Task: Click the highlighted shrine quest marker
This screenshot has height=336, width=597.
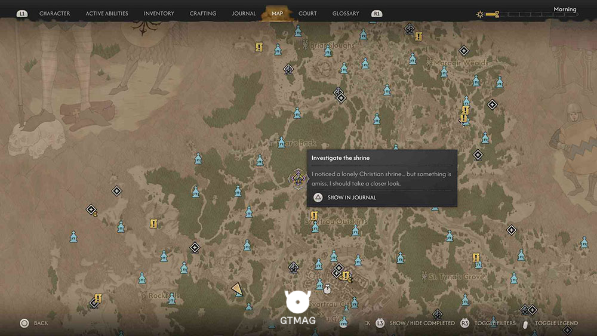Action: point(298,178)
